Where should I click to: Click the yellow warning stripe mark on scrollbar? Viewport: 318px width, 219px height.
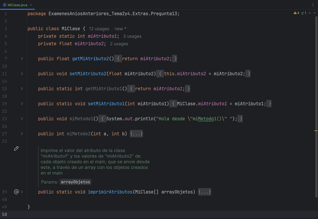tap(316, 131)
